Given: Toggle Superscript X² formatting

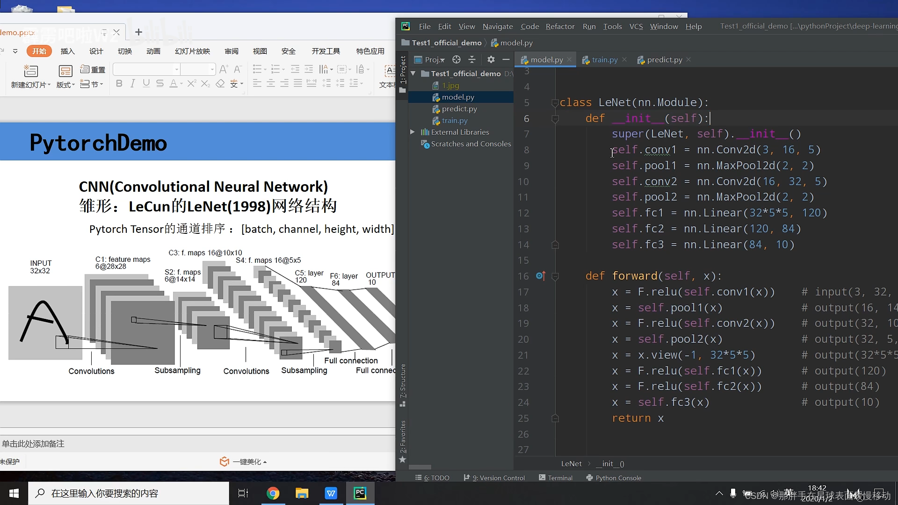Looking at the screenshot, I should tap(191, 84).
